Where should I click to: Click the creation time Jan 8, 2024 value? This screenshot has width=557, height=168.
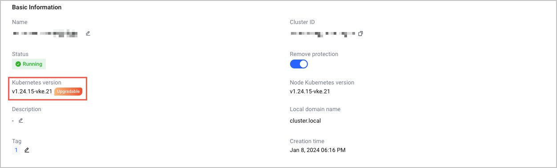[x=318, y=150]
